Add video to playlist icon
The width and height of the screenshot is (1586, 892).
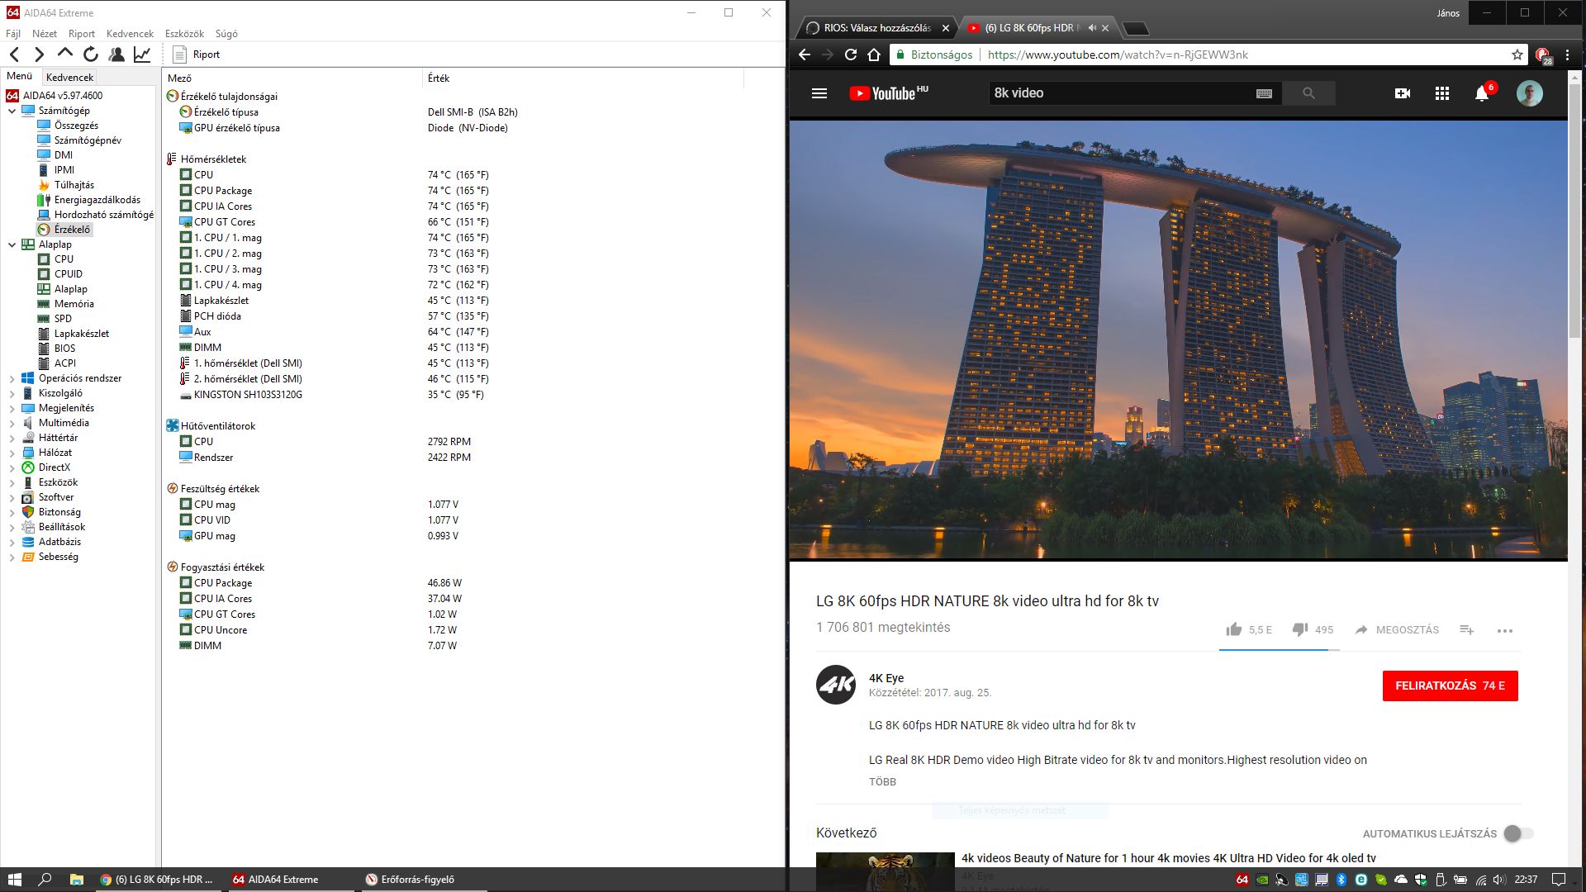coord(1467,629)
